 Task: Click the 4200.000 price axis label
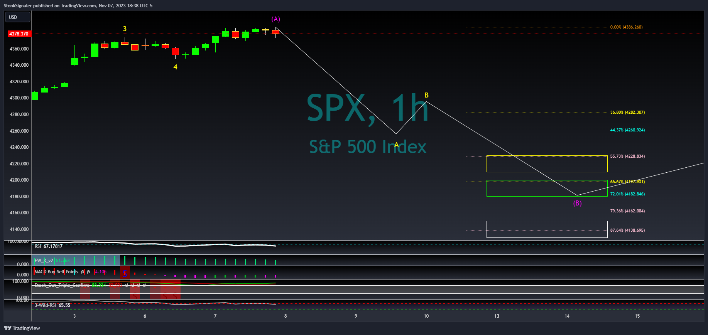tap(19, 180)
